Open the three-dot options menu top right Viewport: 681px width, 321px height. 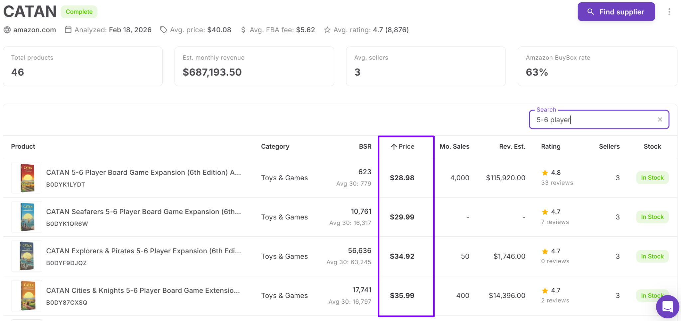pos(669,12)
